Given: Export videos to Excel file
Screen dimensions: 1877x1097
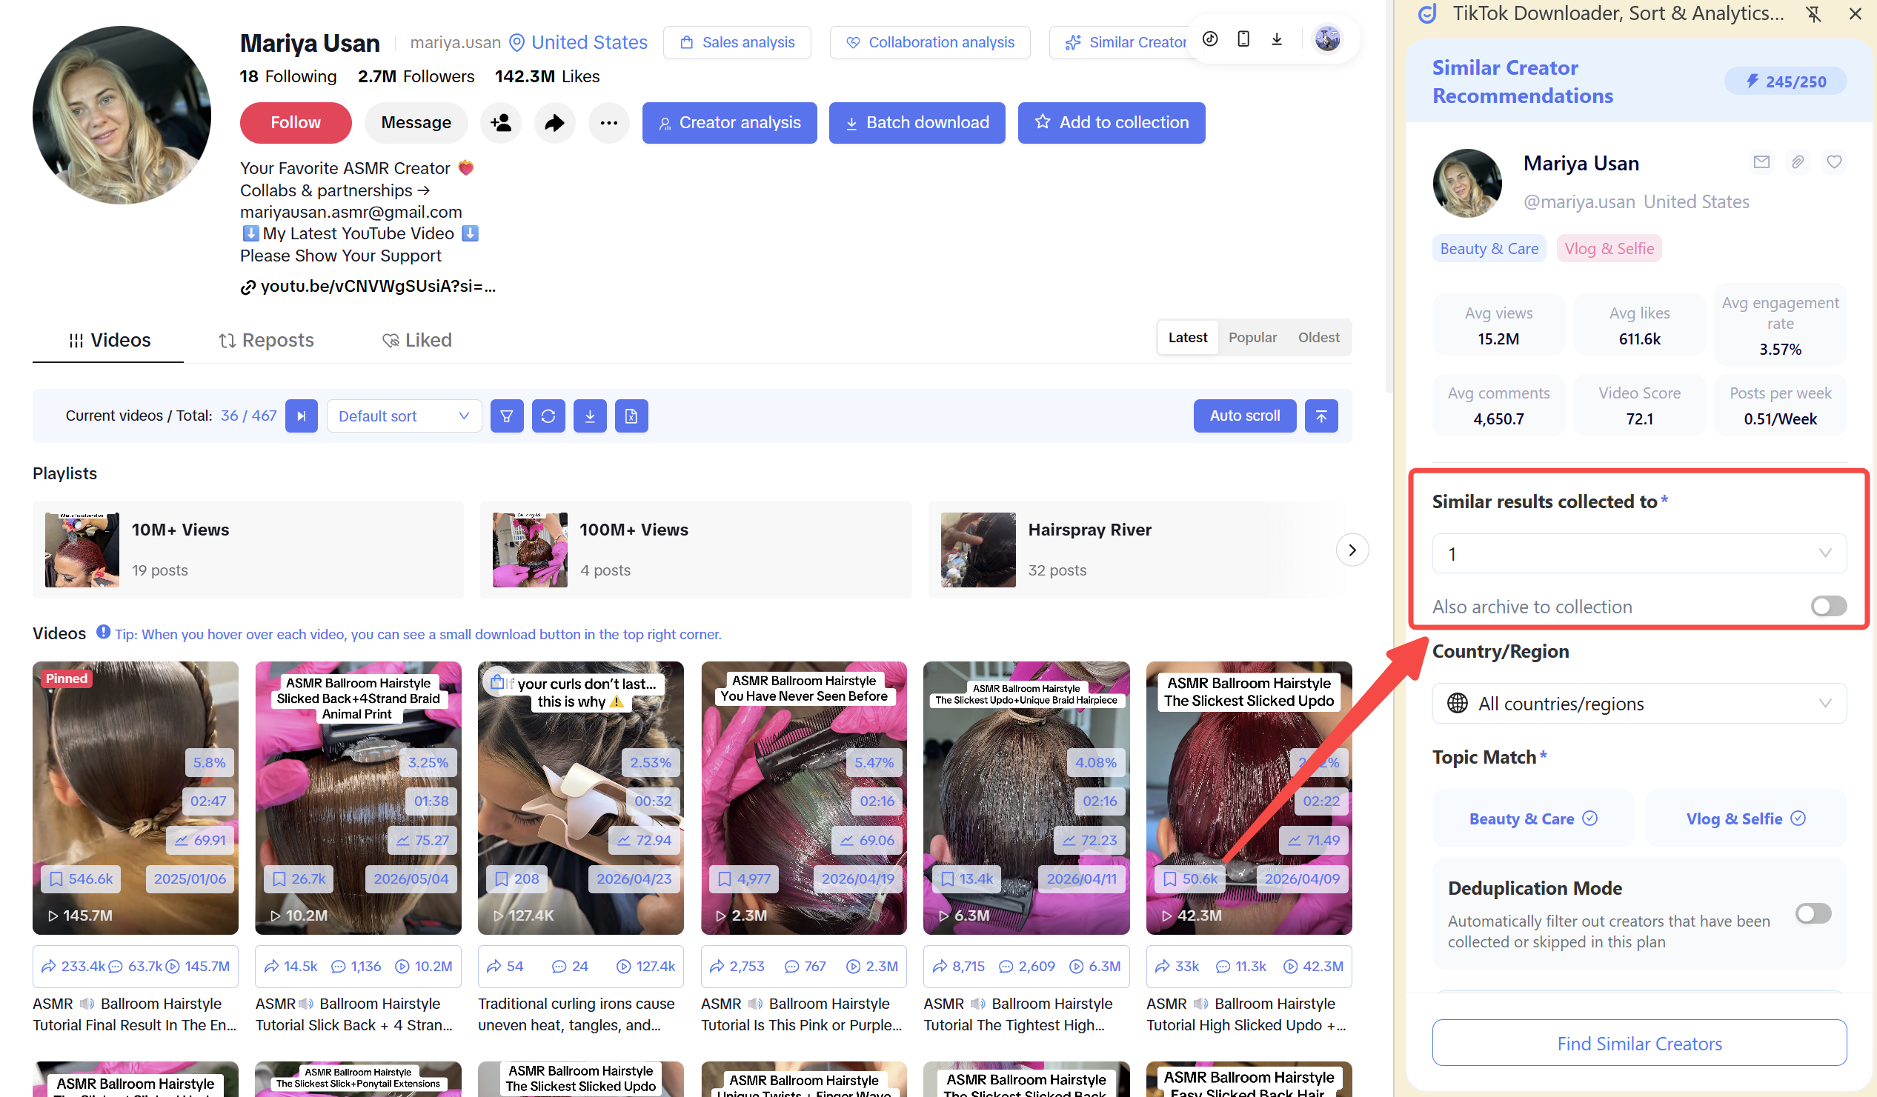Looking at the screenshot, I should (631, 416).
